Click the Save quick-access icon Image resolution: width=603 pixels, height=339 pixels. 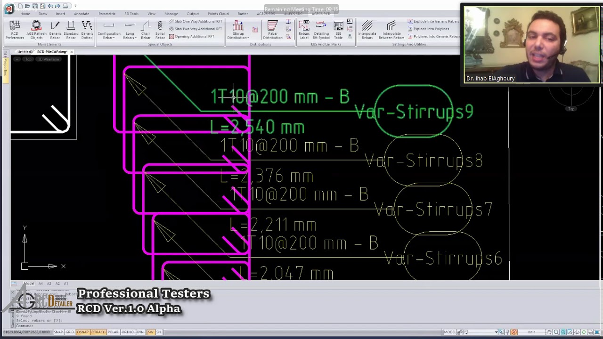coord(35,6)
